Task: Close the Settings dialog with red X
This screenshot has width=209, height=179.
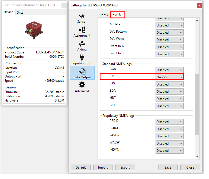Action: point(199,5)
